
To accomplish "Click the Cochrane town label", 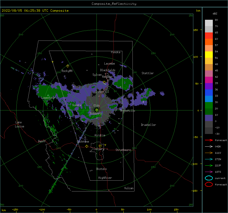I will 83,142.
